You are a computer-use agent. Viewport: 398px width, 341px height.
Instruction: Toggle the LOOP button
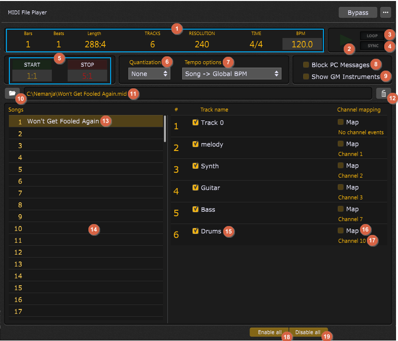(372, 36)
